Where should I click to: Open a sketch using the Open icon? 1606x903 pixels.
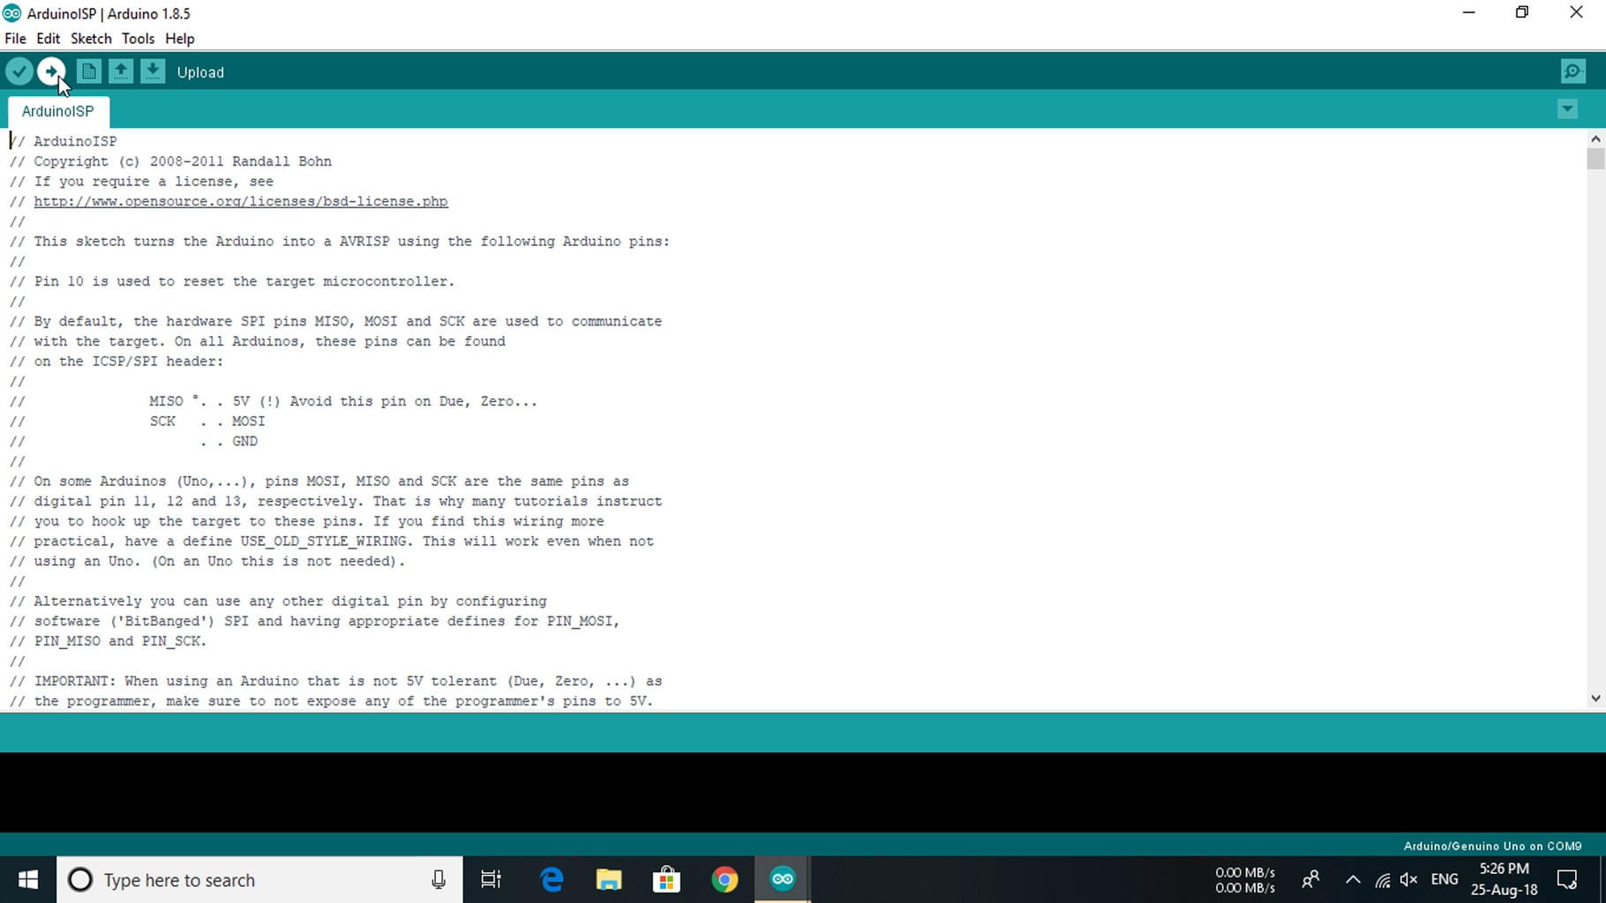tap(121, 71)
